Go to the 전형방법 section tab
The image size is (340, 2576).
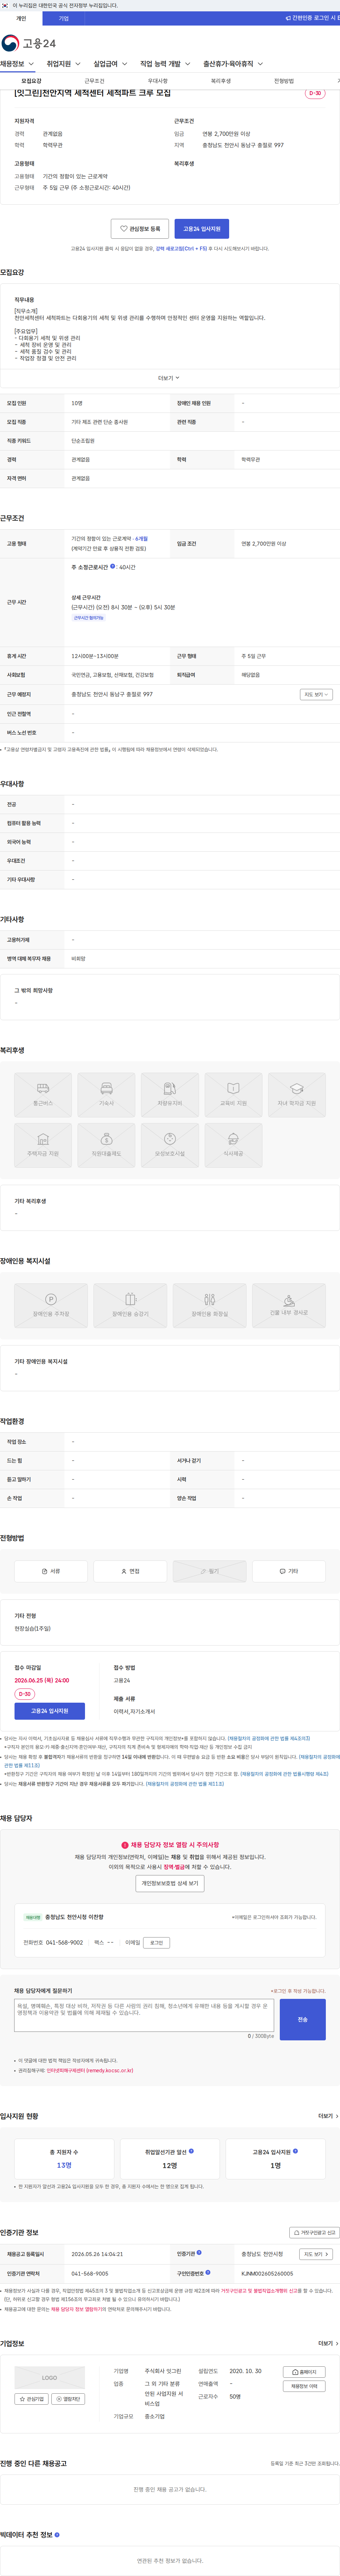pos(284,81)
